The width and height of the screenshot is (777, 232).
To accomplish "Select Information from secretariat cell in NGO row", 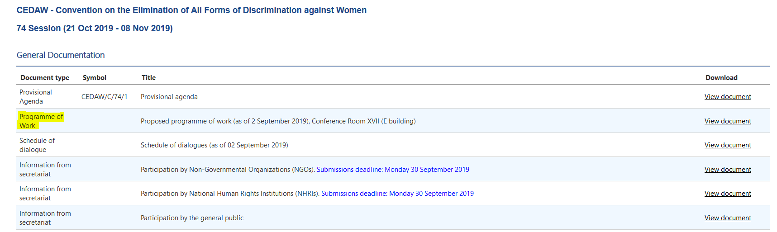I will coord(45,170).
